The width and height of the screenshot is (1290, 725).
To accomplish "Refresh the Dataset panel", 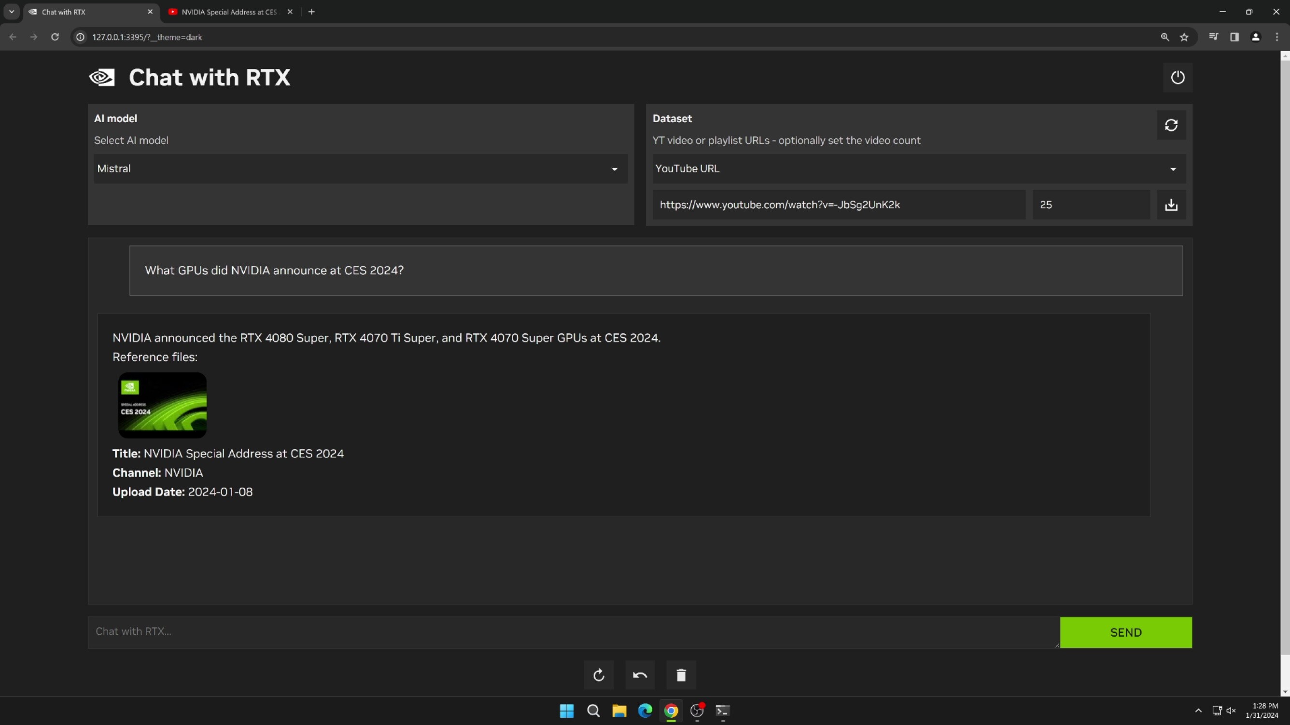I will pyautogui.click(x=1171, y=125).
